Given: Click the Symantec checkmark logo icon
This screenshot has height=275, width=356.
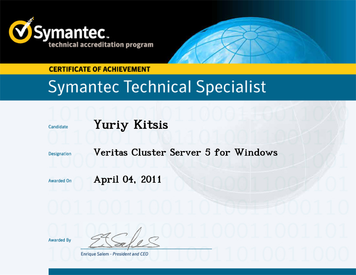Looking at the screenshot, I should pyautogui.click(x=21, y=30).
